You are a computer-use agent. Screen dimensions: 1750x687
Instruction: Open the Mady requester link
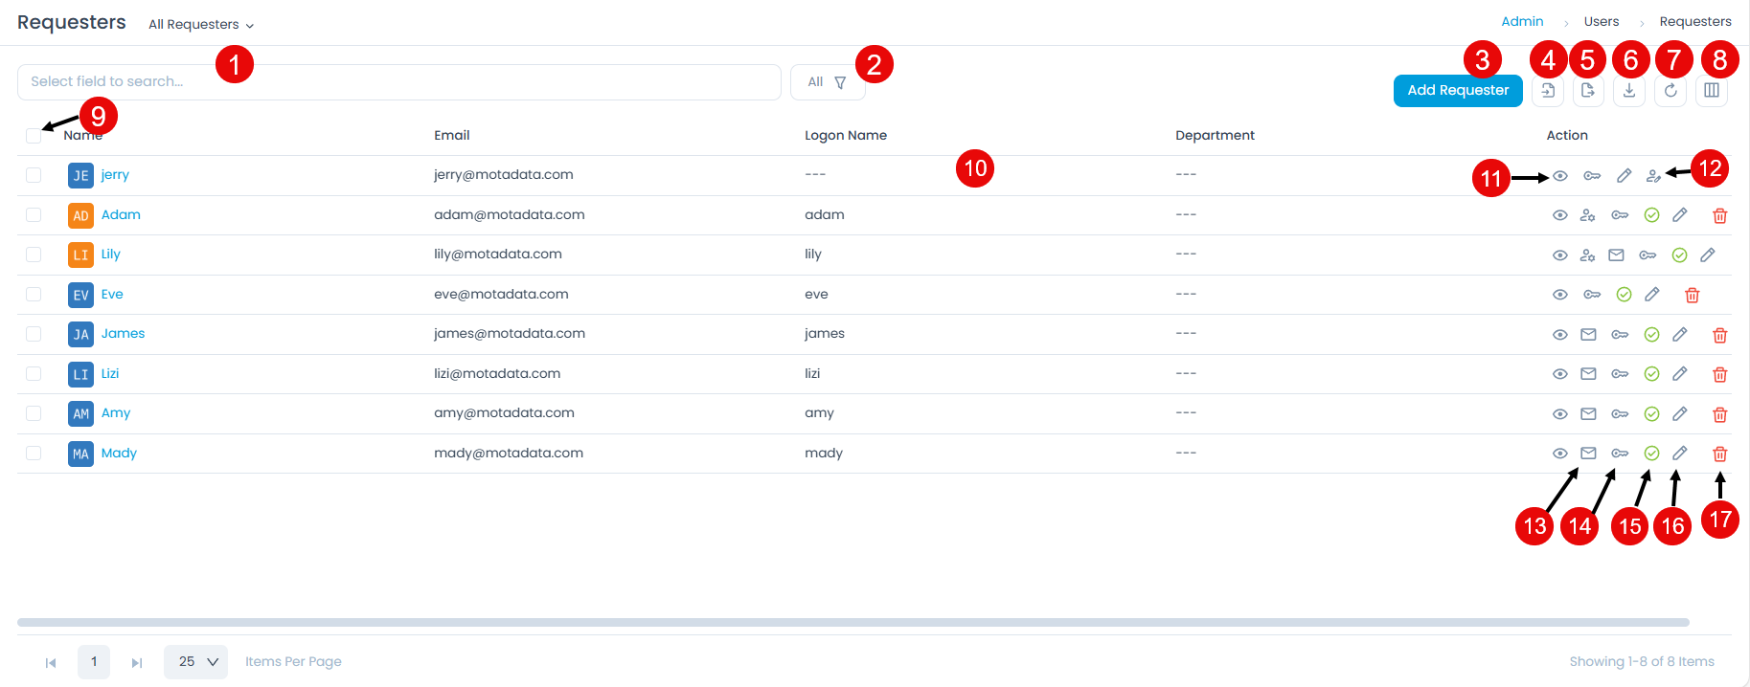pyautogui.click(x=119, y=454)
